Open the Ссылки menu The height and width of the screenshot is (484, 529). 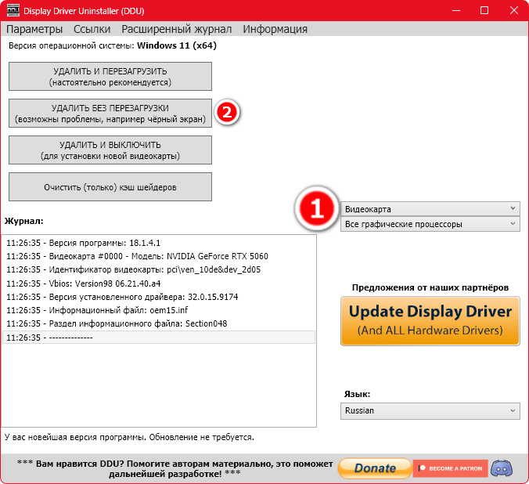pyautogui.click(x=92, y=29)
